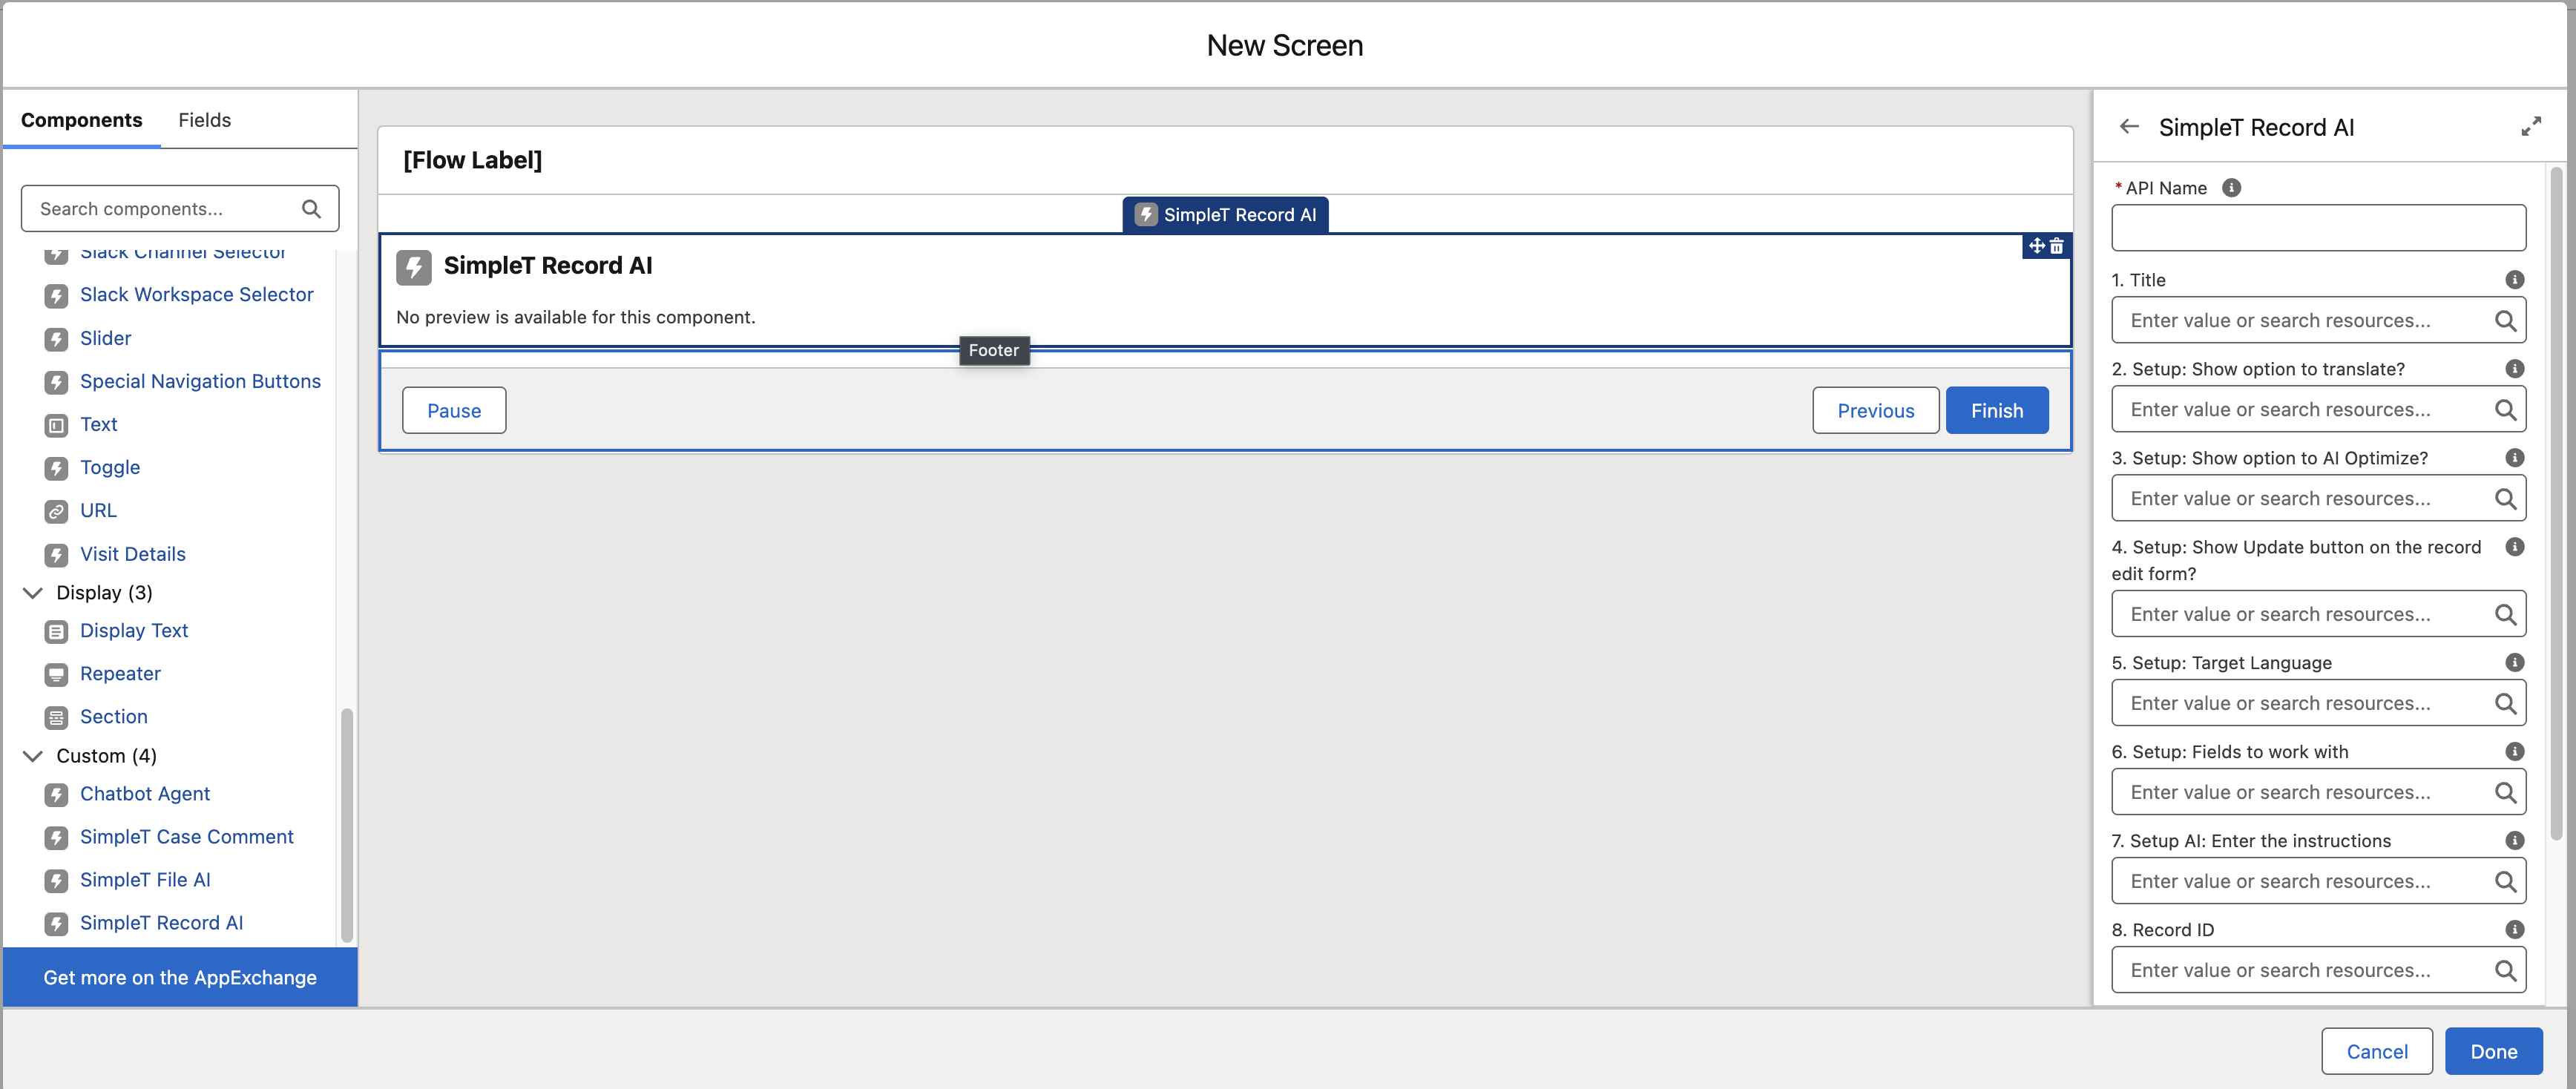Collapse the Display (3) section

32,593
